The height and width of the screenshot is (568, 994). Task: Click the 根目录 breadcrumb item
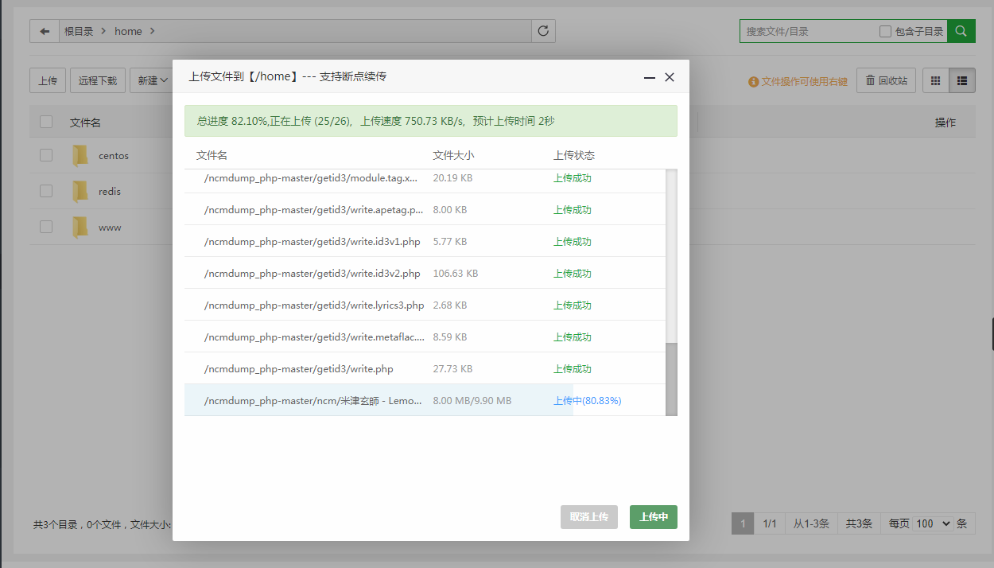[79, 32]
